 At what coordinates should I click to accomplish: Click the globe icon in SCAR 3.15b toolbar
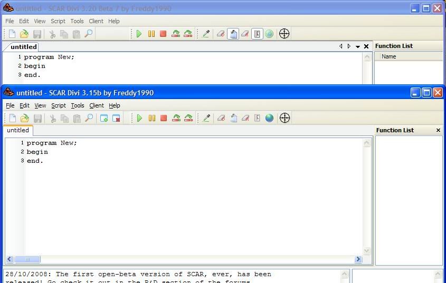[270, 118]
